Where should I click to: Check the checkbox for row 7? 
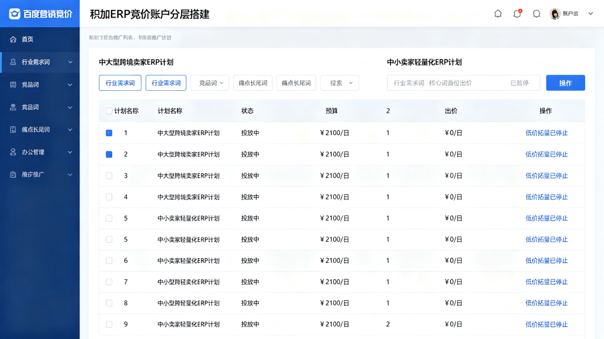point(109,282)
